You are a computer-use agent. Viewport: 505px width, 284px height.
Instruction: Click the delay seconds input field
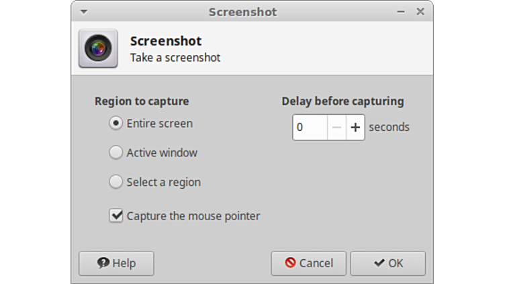pos(310,127)
